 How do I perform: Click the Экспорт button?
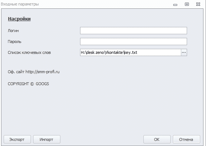click(x=17, y=139)
